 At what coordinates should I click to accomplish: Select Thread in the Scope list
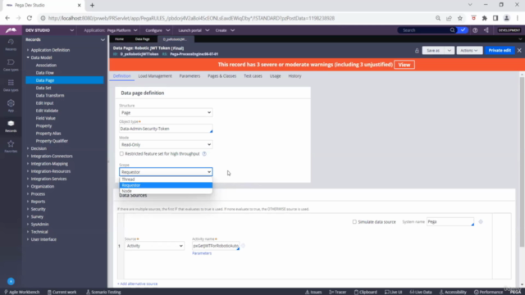click(166, 179)
